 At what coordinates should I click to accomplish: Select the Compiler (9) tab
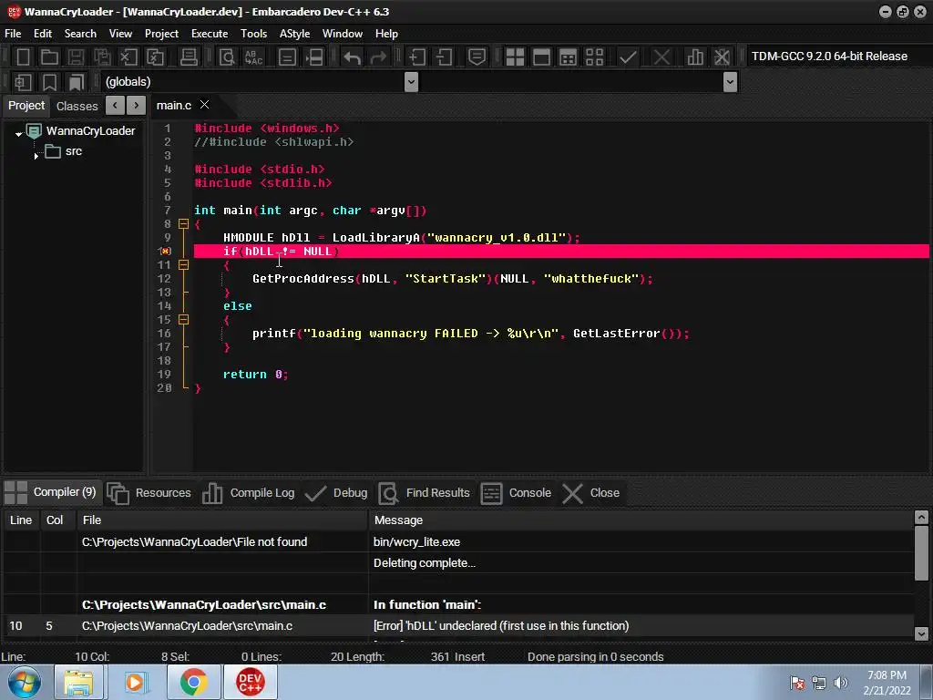click(51, 492)
